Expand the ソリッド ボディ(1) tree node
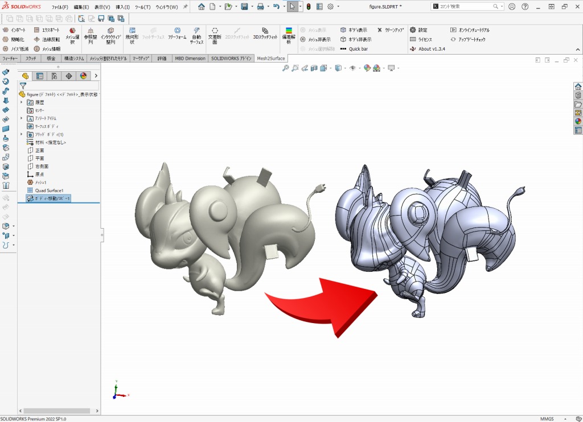Image resolution: width=583 pixels, height=422 pixels. click(21, 134)
